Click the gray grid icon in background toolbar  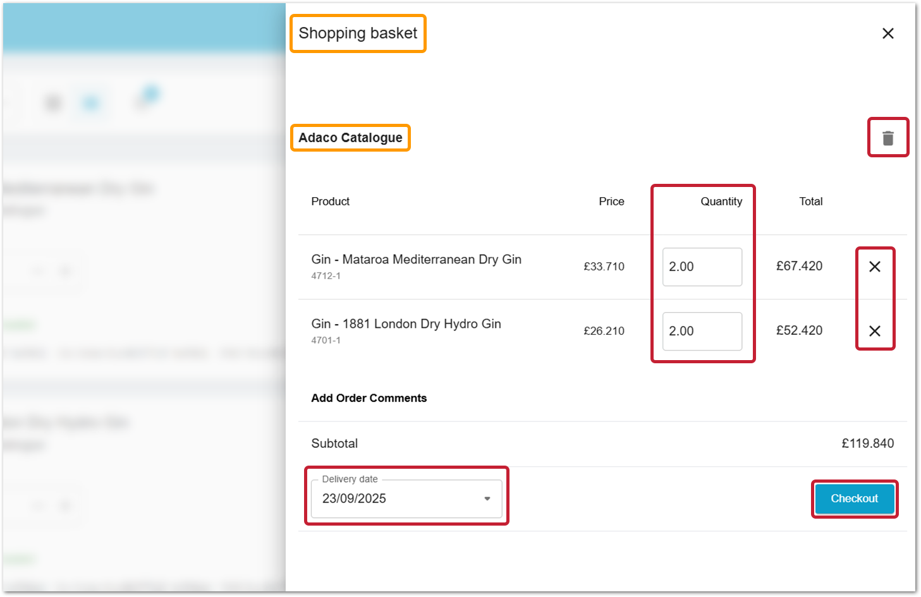52,102
